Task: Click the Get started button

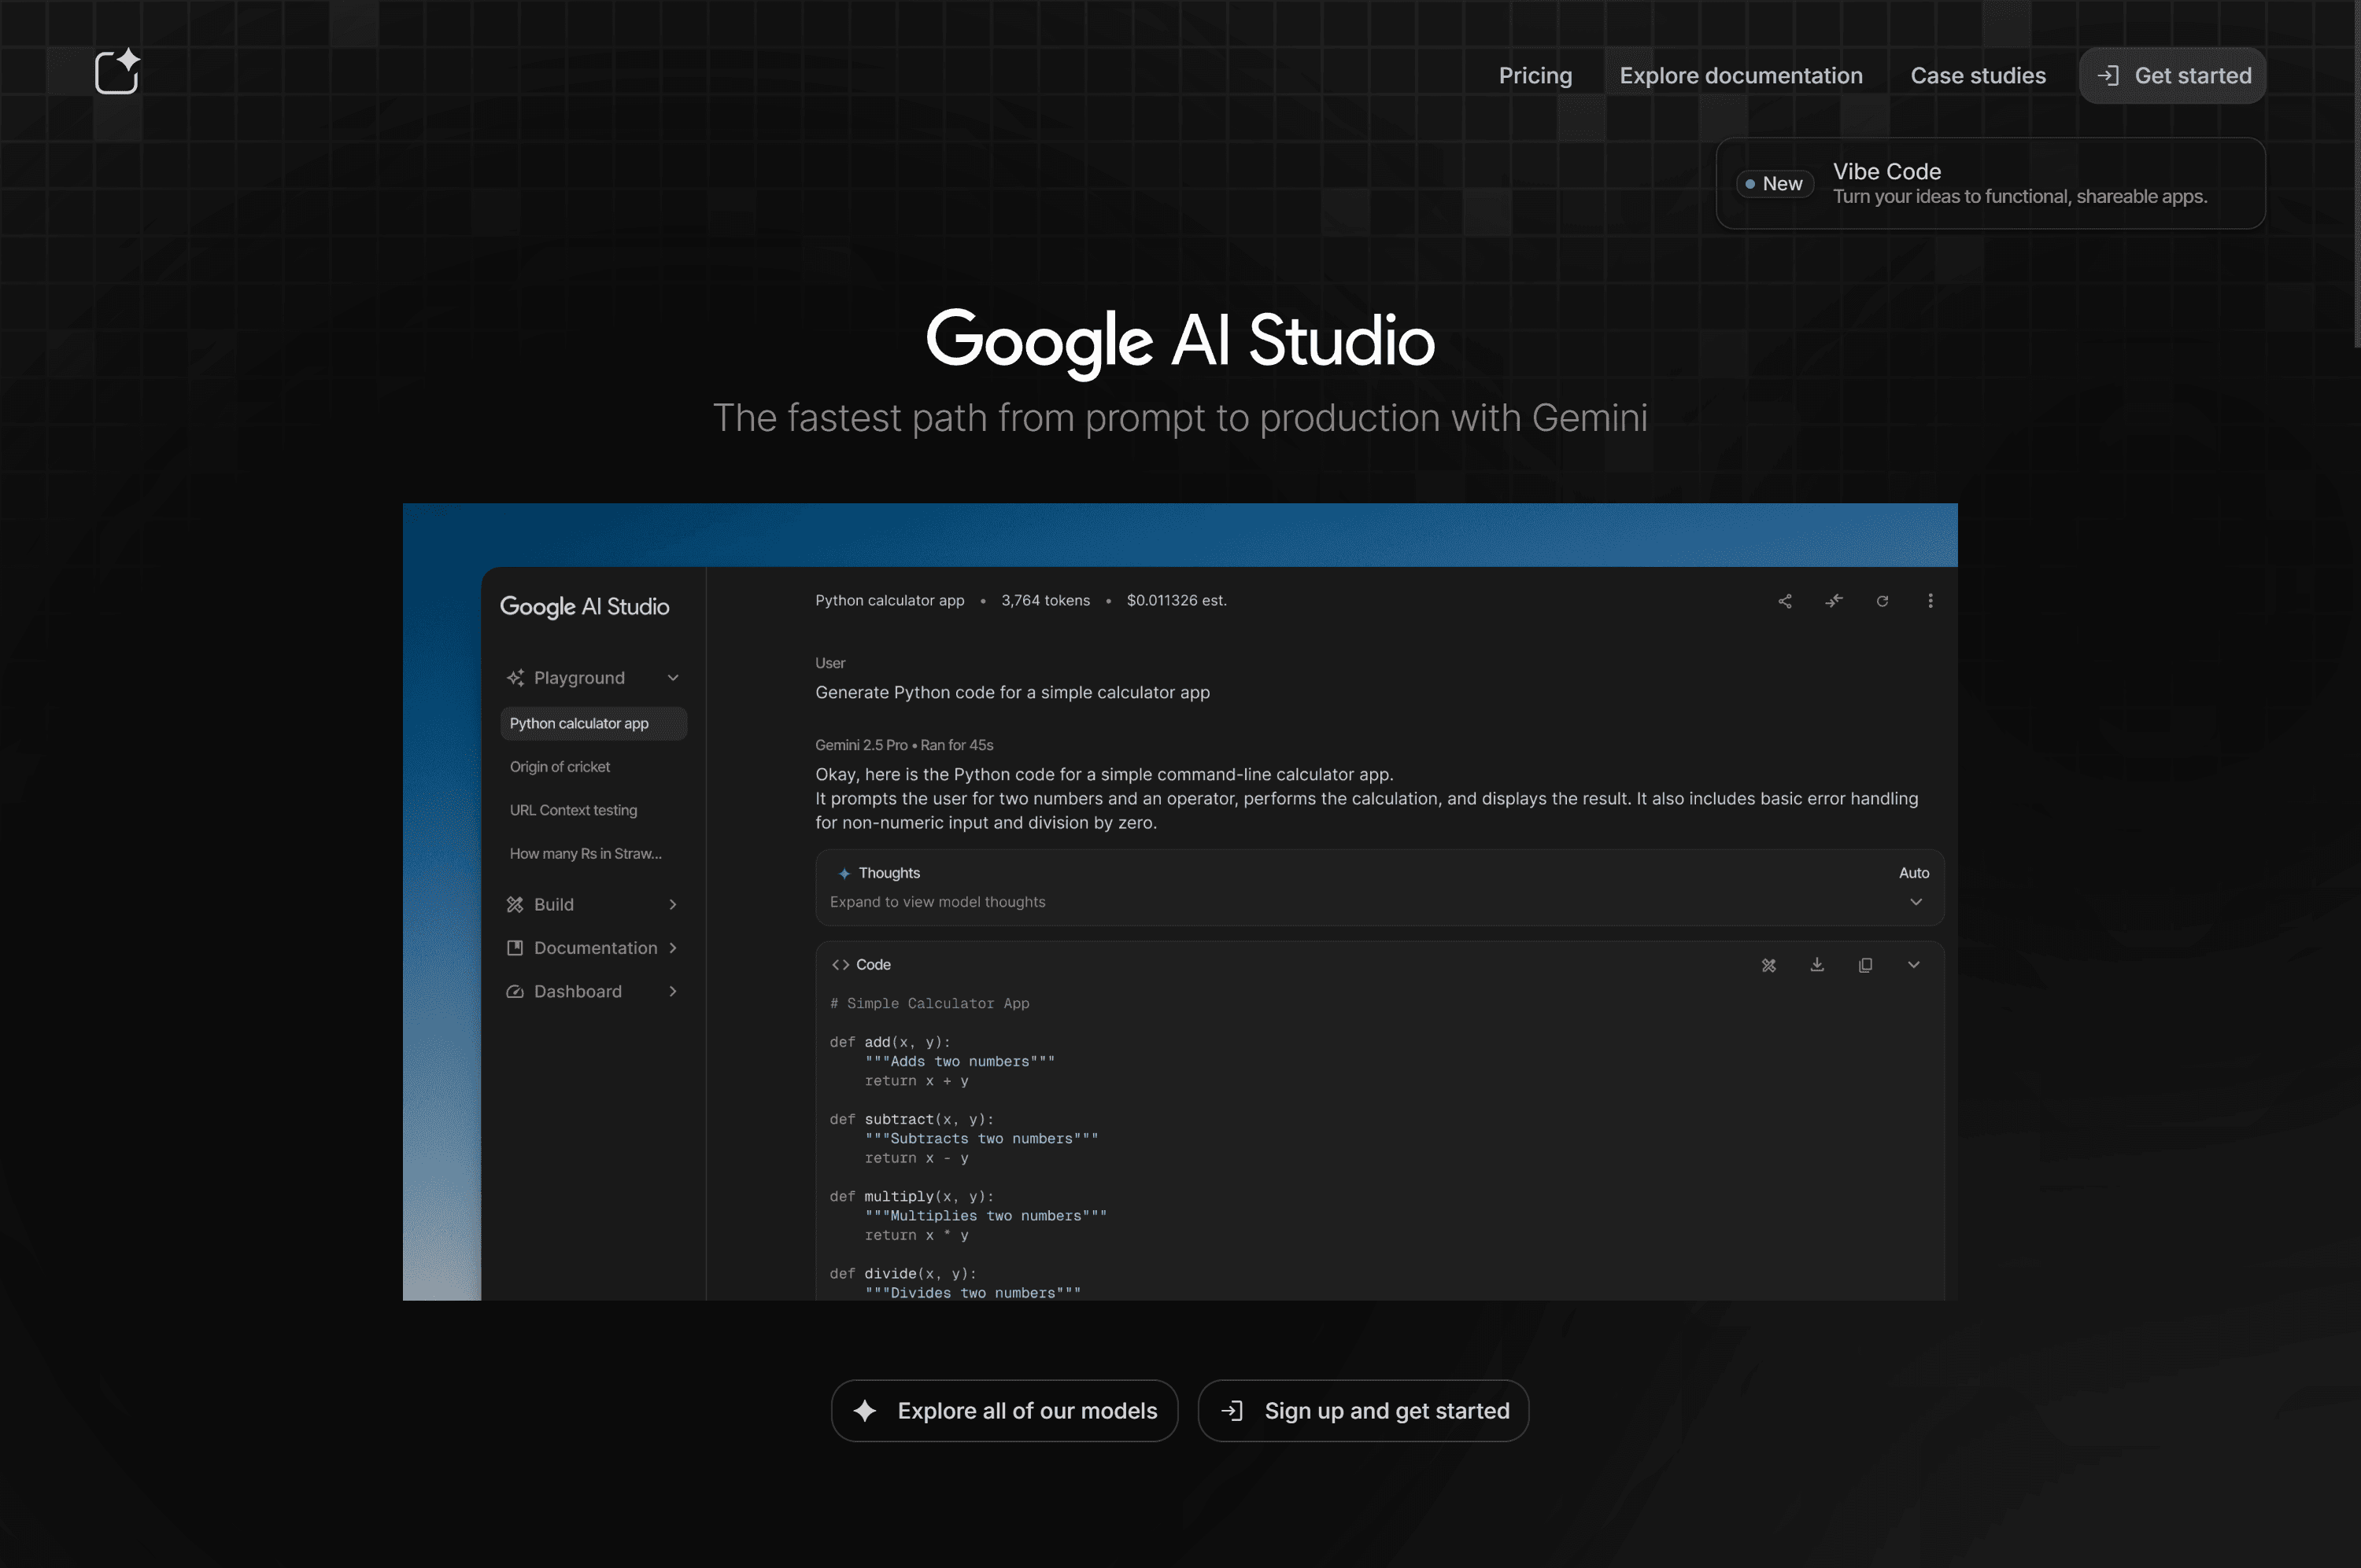Action: tap(2172, 76)
